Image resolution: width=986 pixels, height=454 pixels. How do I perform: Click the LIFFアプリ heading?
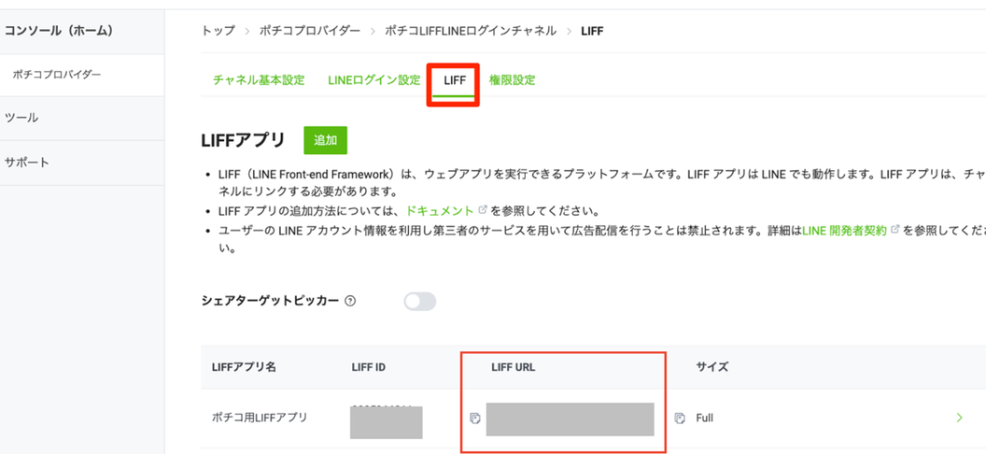(244, 139)
